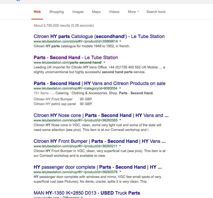Image resolution: width=213 pixels, height=198 pixels.
Task: Expand arrow beside product/id=36260365 URL
Action: pos(120,120)
